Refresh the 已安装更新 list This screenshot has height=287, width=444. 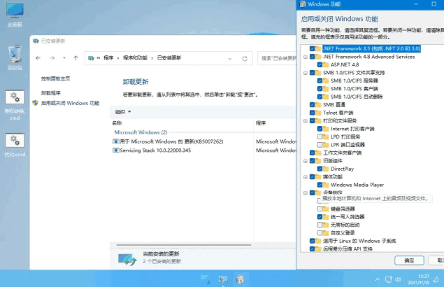click(x=245, y=58)
